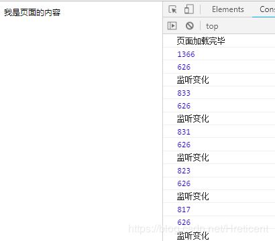
Task: Select the log line 页面加载完毕
Action: point(201,41)
